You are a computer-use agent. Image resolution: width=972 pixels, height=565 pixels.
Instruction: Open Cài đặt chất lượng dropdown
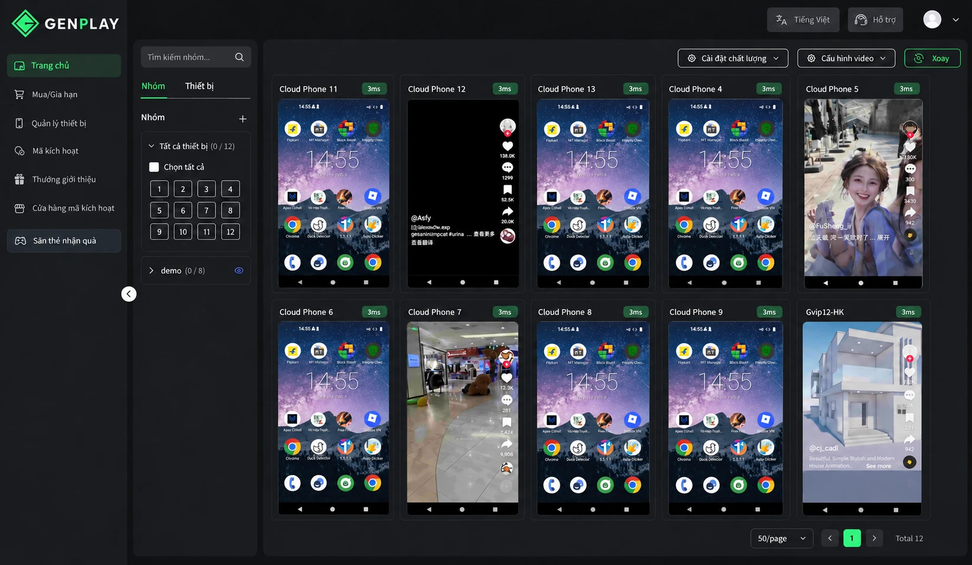click(x=733, y=59)
